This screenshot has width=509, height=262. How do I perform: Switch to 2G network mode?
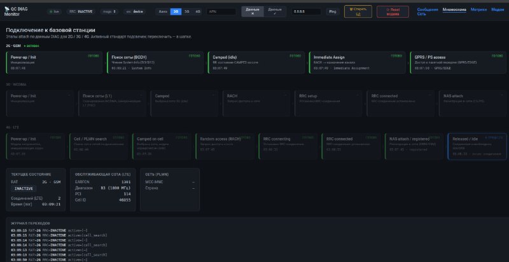click(x=176, y=11)
